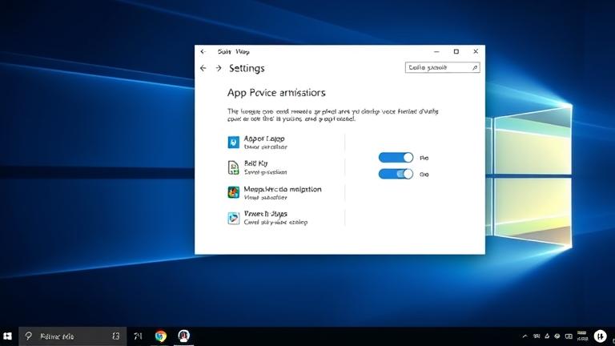Viewport: 615px width, 346px height.
Task: Close the Settings window
Action: [x=476, y=51]
